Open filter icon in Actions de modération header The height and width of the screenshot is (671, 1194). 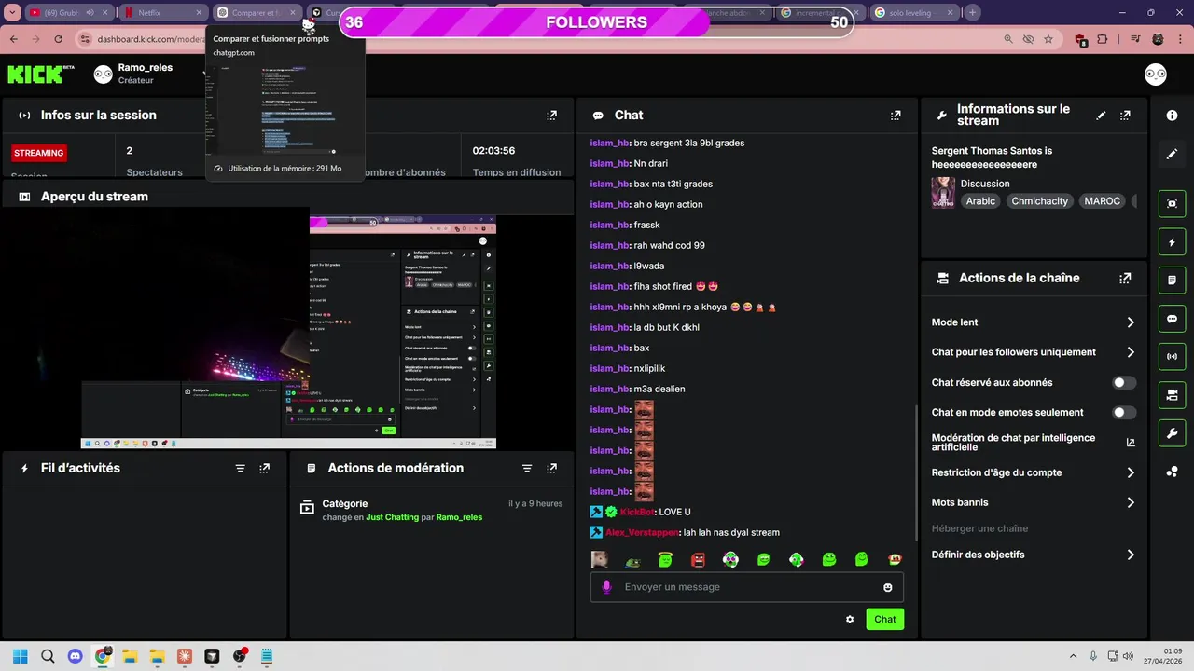pyautogui.click(x=527, y=469)
